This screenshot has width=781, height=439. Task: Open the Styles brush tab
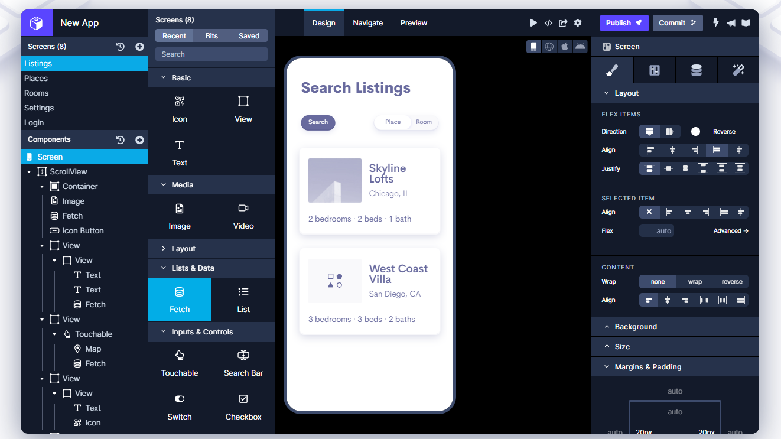[x=612, y=70]
